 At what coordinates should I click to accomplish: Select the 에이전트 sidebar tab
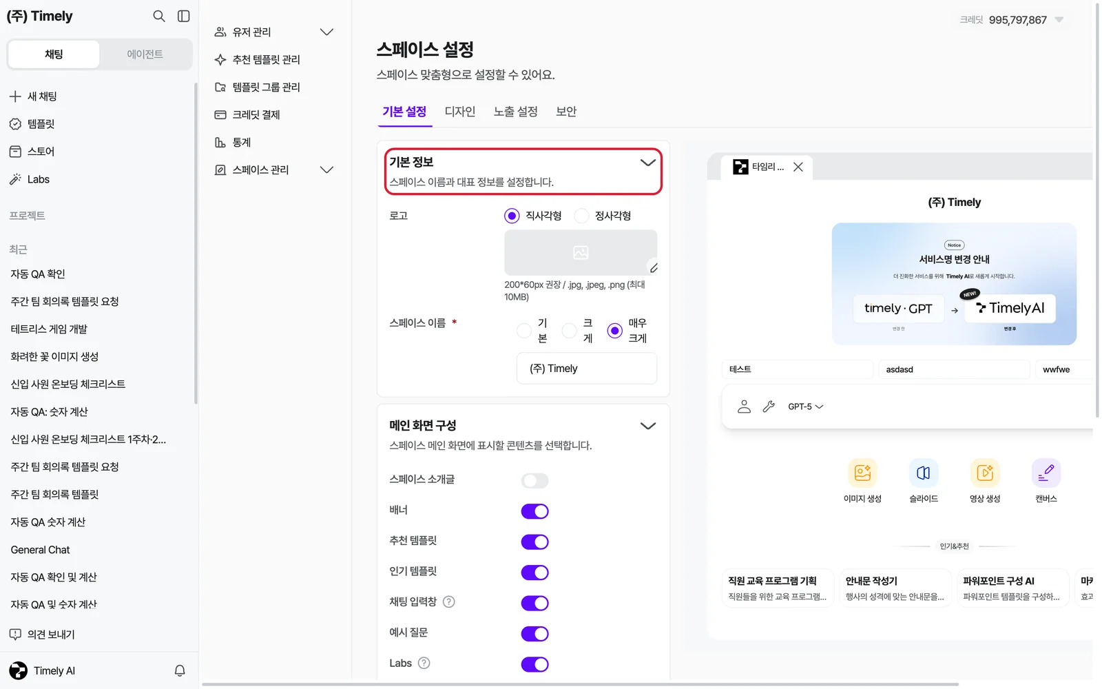(x=145, y=54)
